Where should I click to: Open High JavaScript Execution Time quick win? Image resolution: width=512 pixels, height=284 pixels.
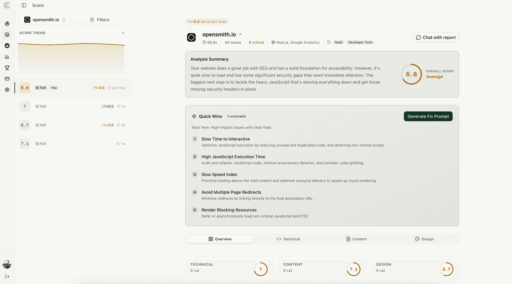coord(322,160)
